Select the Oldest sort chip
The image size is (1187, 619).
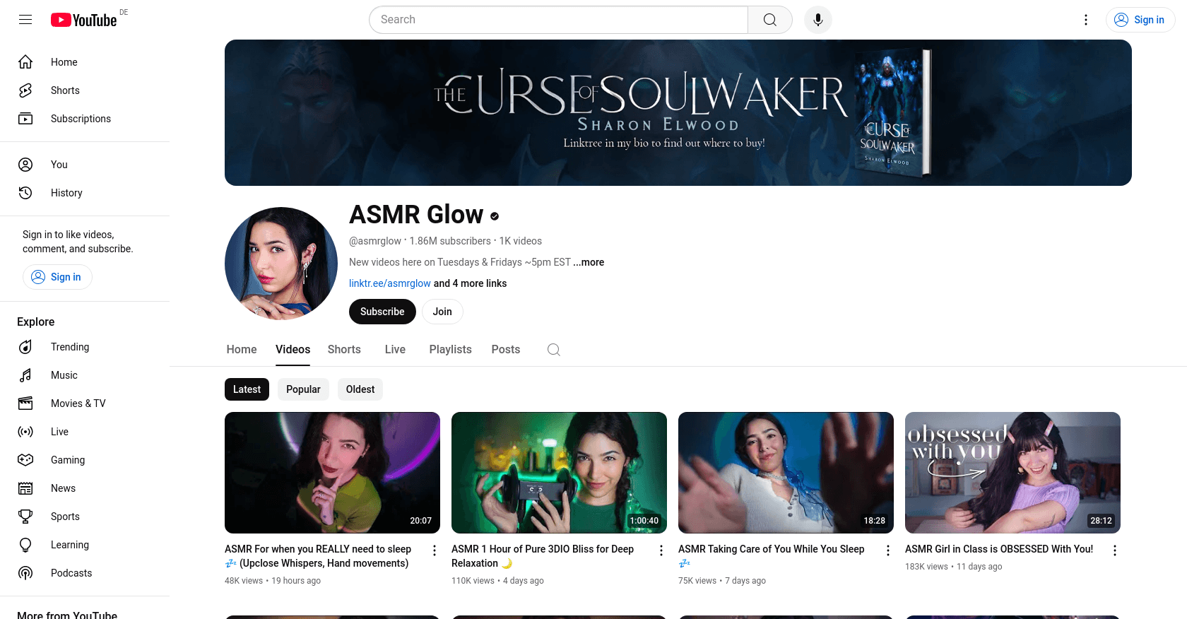tap(360, 389)
